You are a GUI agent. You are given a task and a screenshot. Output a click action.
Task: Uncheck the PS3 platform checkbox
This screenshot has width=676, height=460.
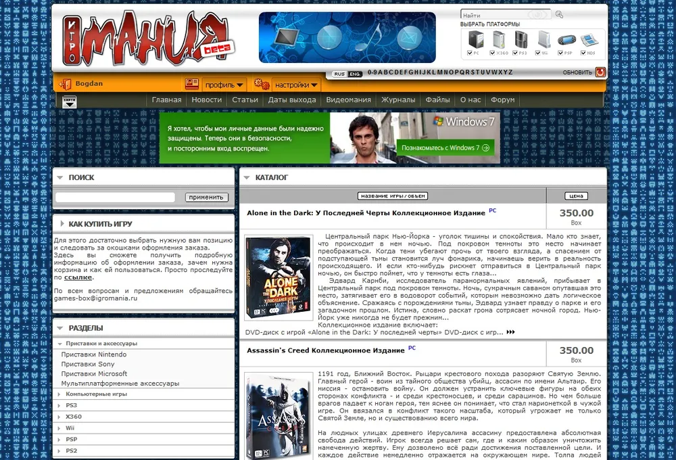tap(515, 53)
